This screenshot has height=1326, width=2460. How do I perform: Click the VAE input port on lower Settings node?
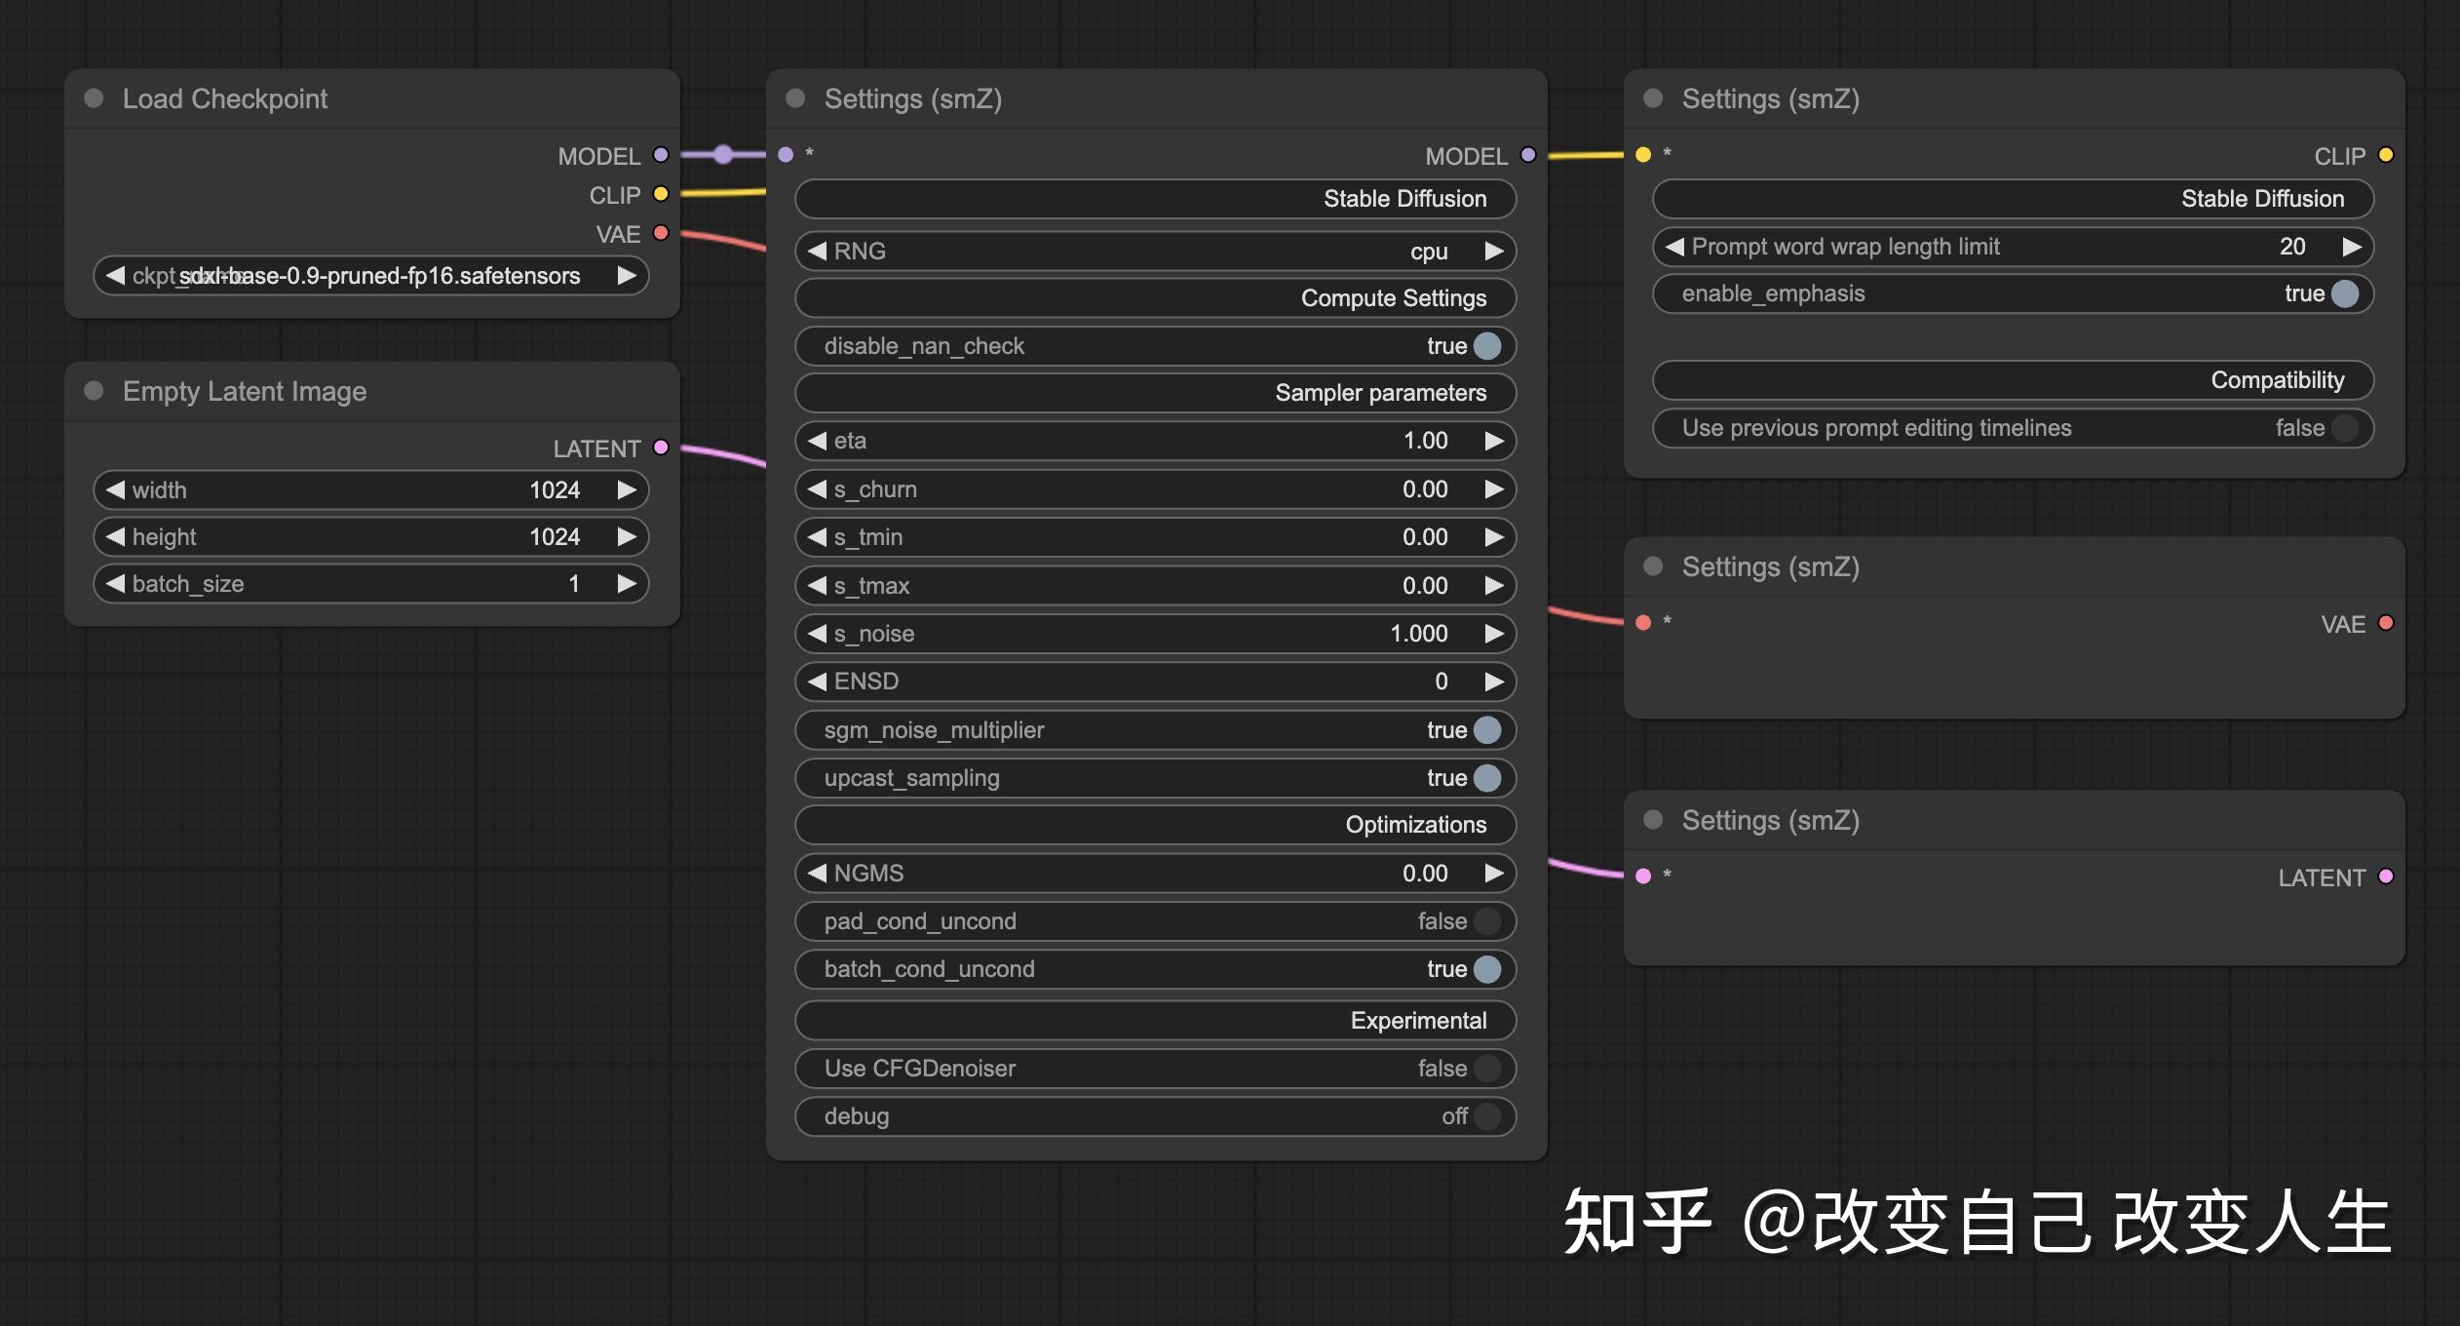click(x=1644, y=623)
